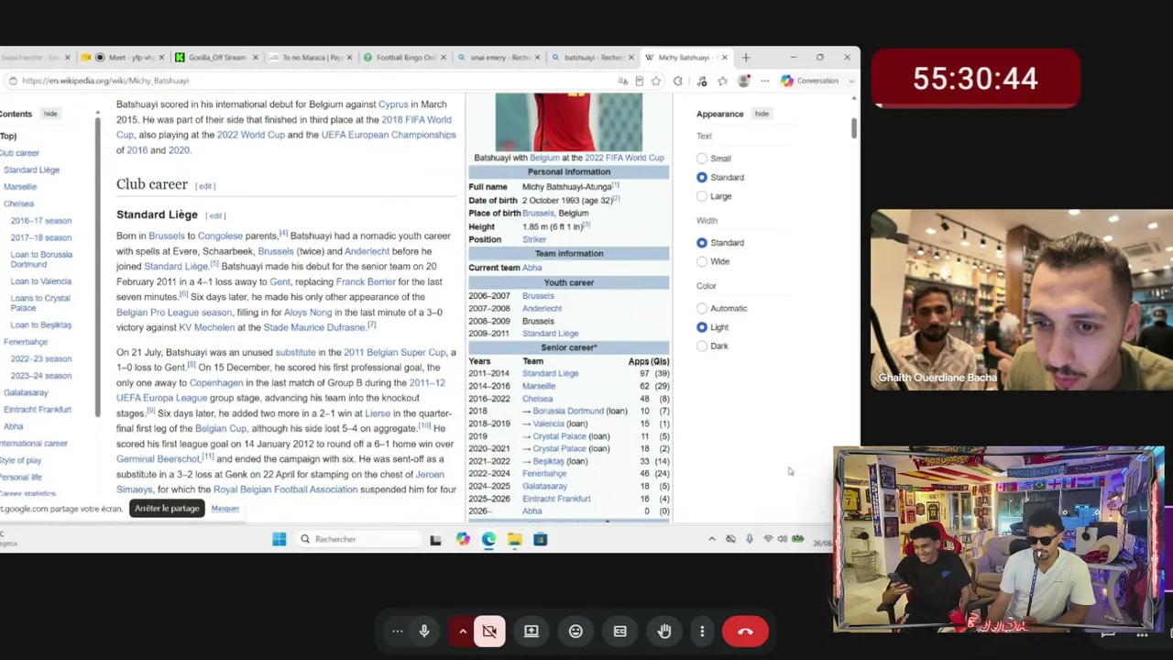The width and height of the screenshot is (1173, 660).
Task: Select Large text size
Action: pyautogui.click(x=702, y=196)
